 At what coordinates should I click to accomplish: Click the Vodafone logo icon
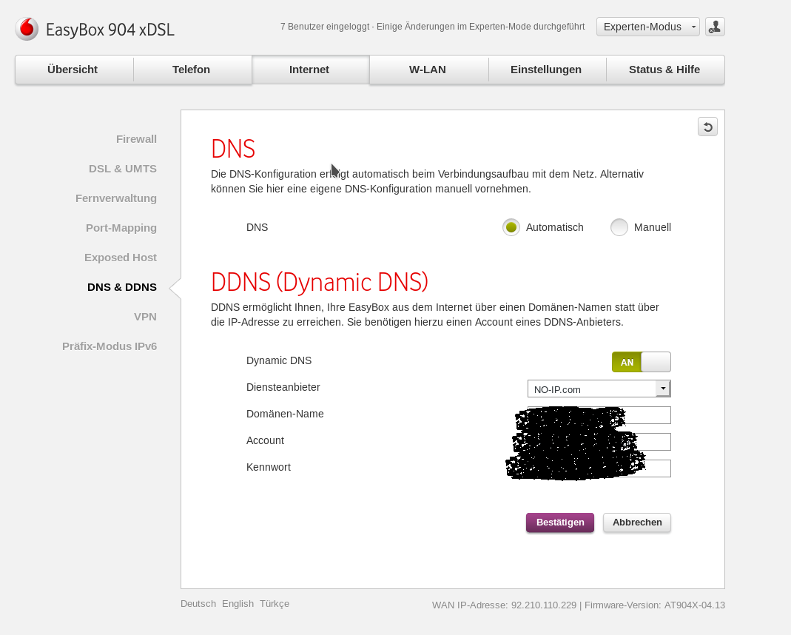click(x=27, y=29)
